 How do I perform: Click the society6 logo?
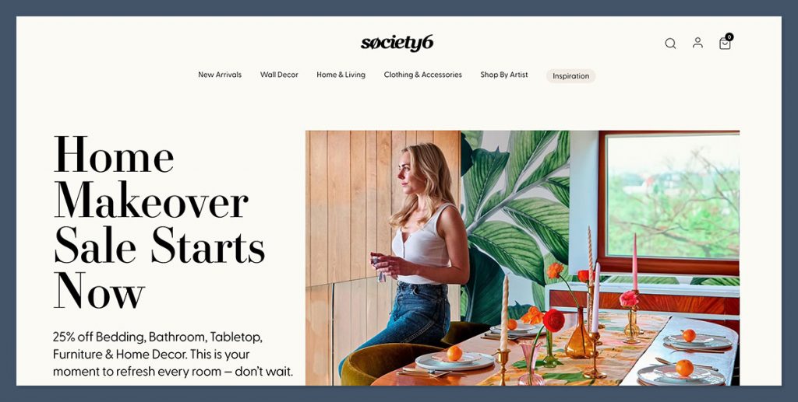click(397, 43)
